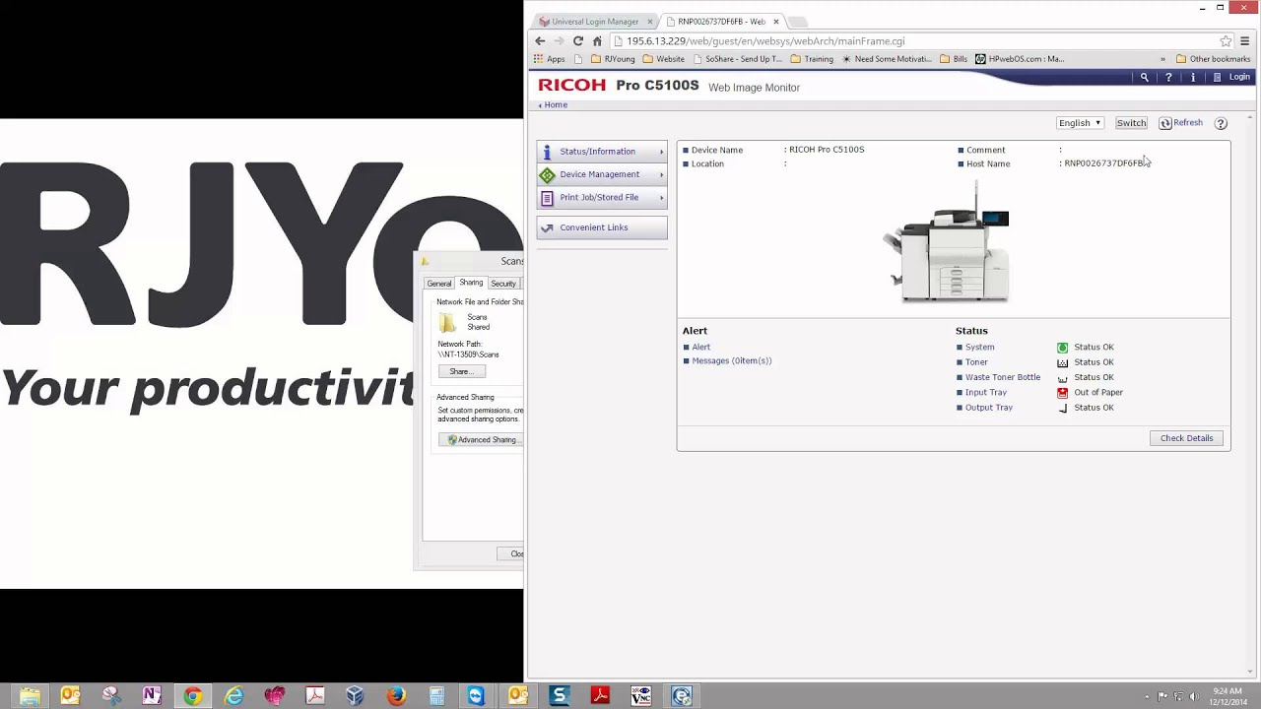
Task: Click the Input Tray link
Action: (985, 392)
